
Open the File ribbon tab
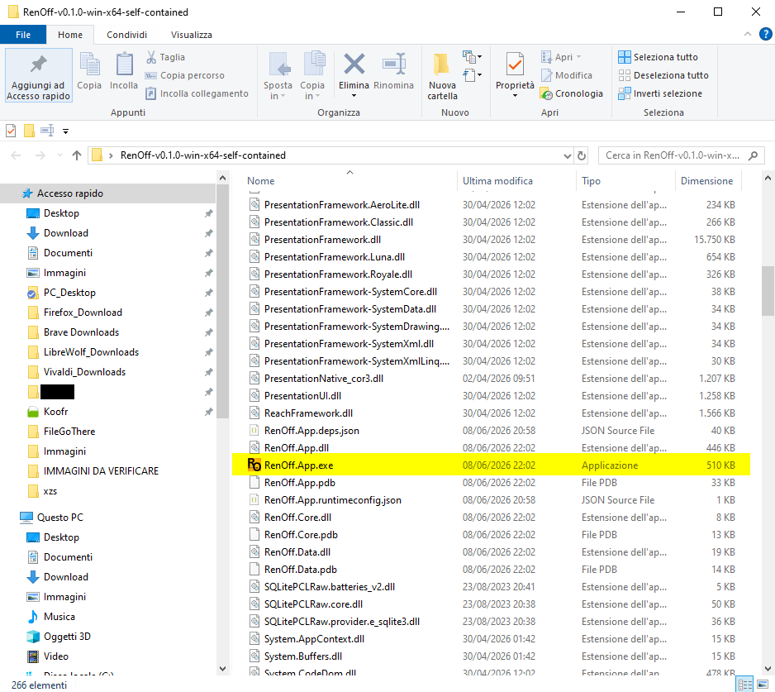(x=23, y=35)
